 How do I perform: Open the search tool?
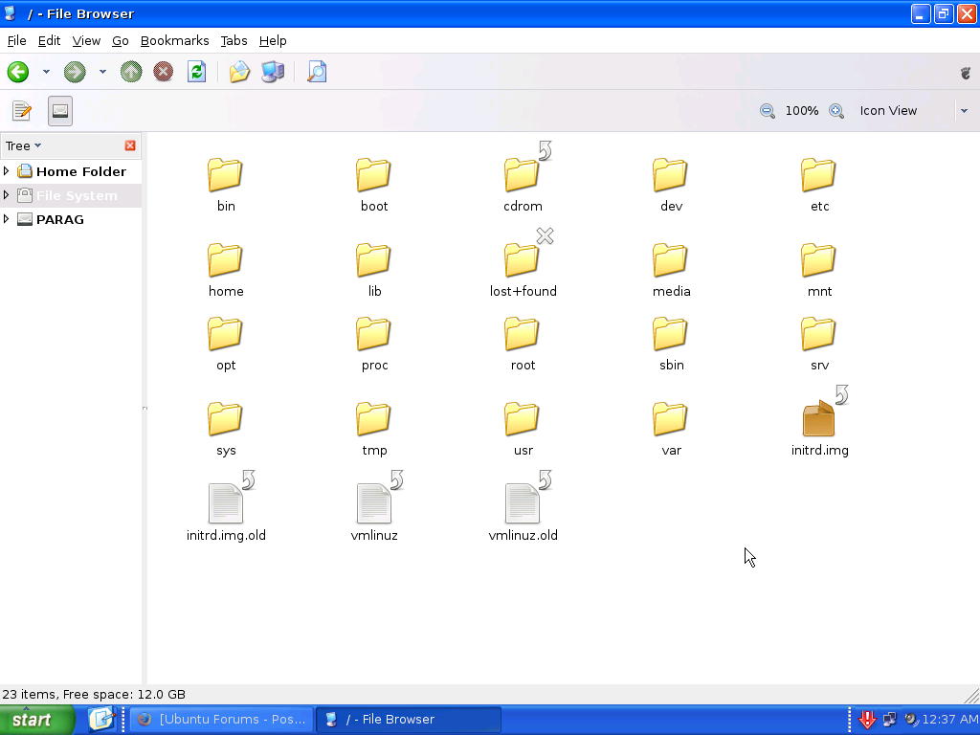click(x=317, y=72)
